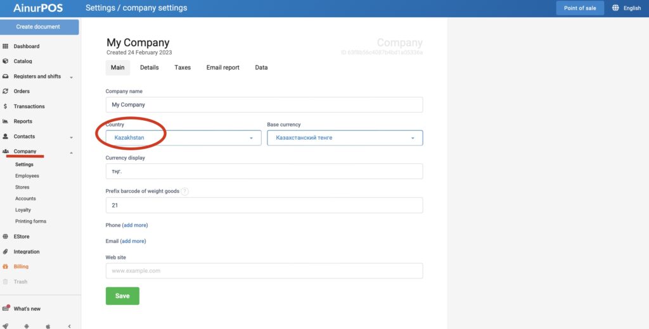Click the Integration paperclip icon
This screenshot has height=329, width=649.
coord(6,252)
